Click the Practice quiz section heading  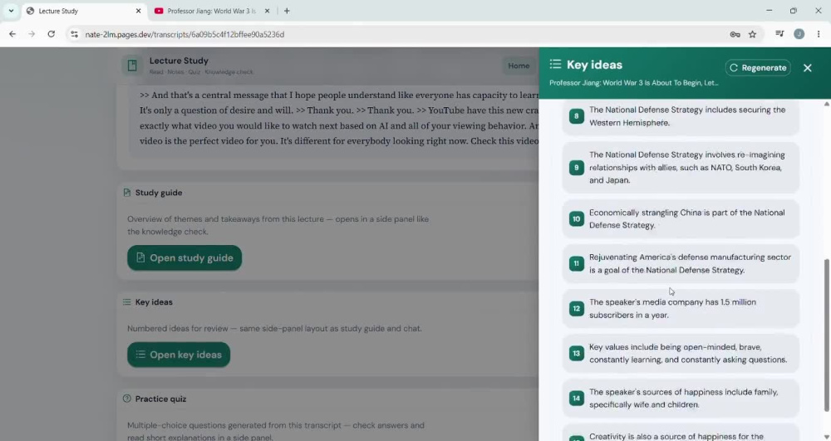tap(160, 399)
